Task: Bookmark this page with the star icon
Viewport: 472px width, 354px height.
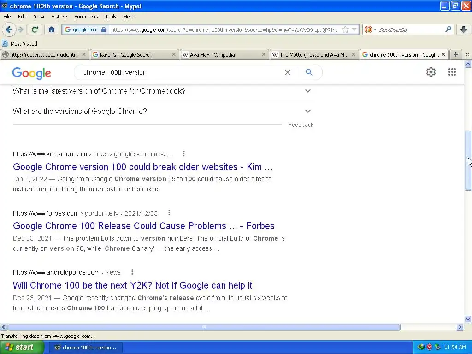Action: click(x=345, y=29)
